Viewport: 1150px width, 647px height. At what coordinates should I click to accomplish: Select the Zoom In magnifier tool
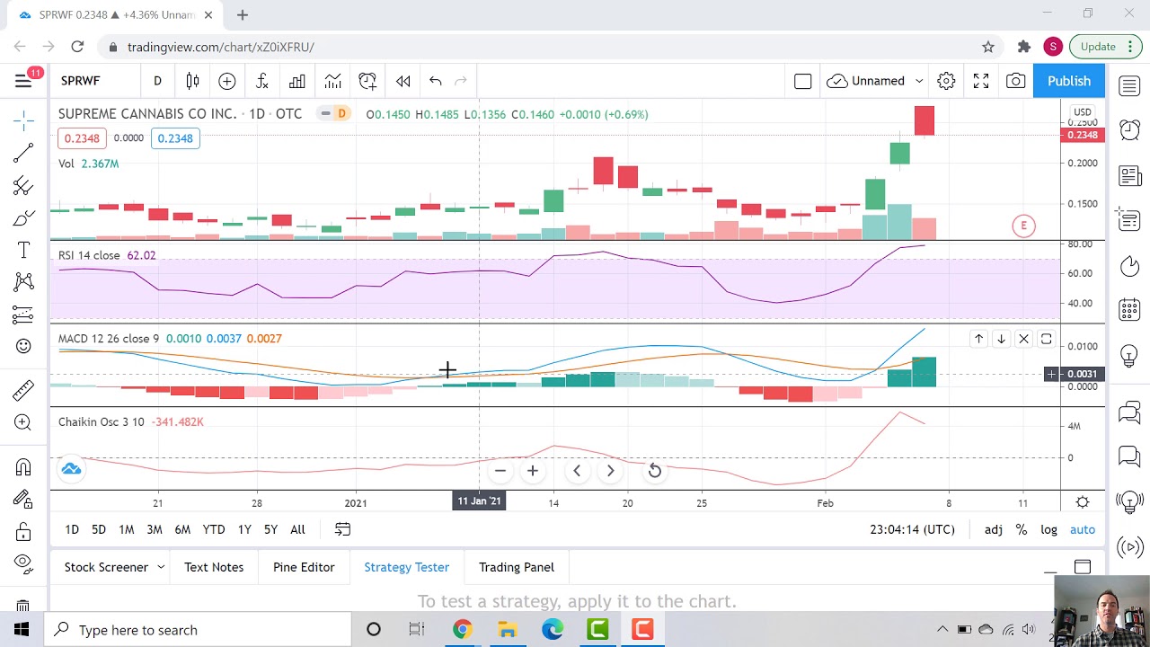pyautogui.click(x=23, y=422)
